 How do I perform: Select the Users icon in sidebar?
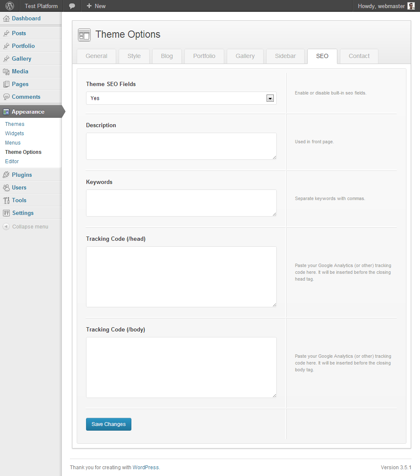(x=6, y=187)
